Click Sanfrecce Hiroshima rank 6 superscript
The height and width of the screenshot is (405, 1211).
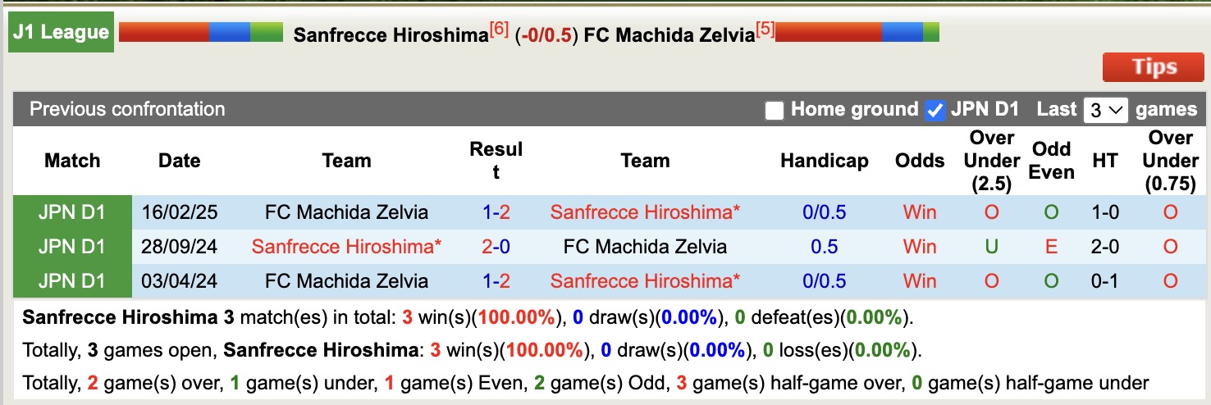499,30
